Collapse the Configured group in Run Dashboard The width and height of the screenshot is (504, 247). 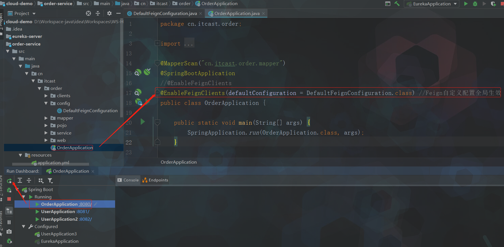click(24, 226)
